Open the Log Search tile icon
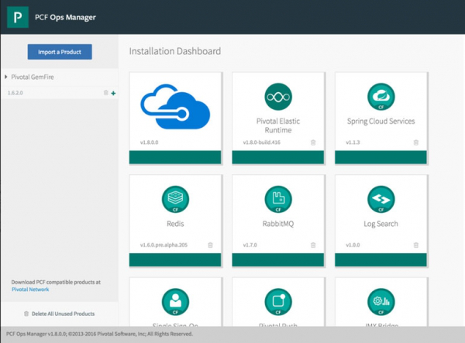The width and height of the screenshot is (465, 343). pos(381,199)
